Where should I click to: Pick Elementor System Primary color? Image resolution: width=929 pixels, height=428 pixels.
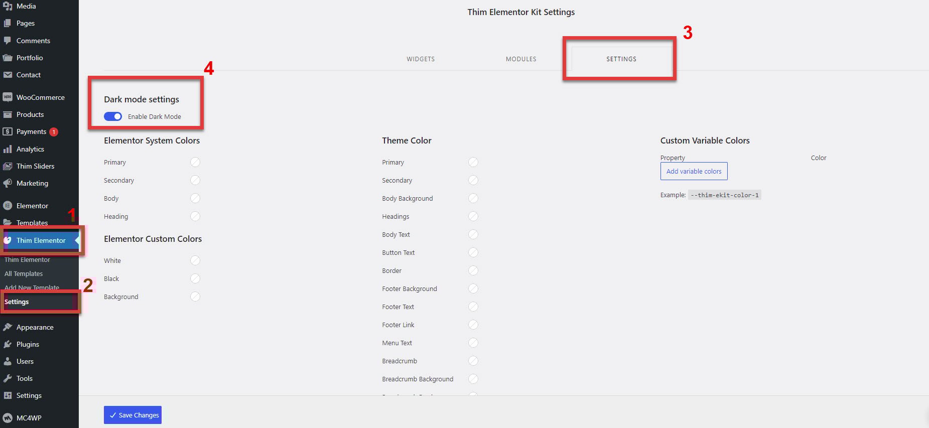(x=195, y=162)
